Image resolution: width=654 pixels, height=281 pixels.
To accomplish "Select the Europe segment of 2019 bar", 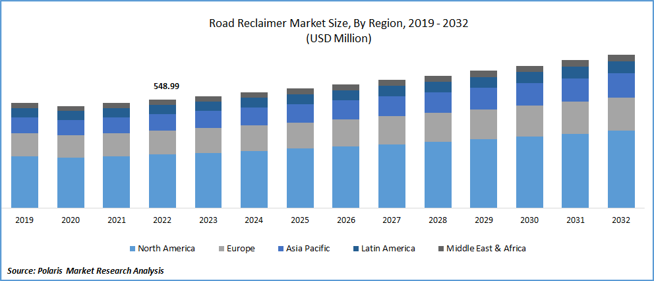I will click(24, 144).
